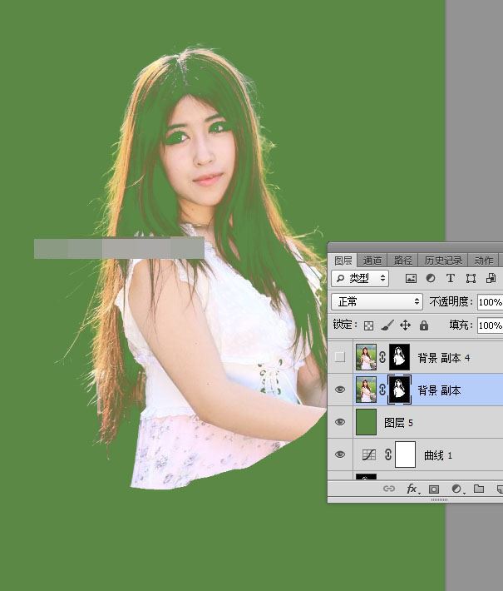
Task: Filter layers by pixel image type
Action: 411,278
